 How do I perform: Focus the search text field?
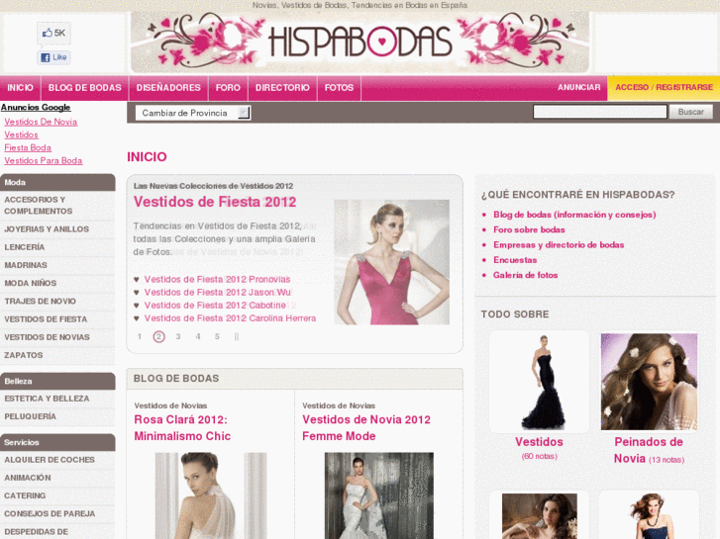600,112
